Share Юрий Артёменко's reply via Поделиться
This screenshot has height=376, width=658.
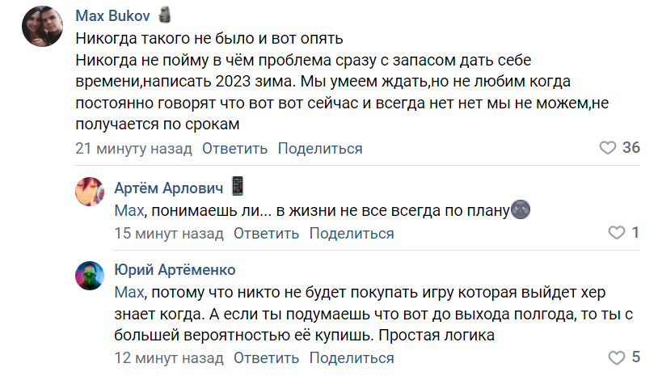pyautogui.click(x=352, y=358)
